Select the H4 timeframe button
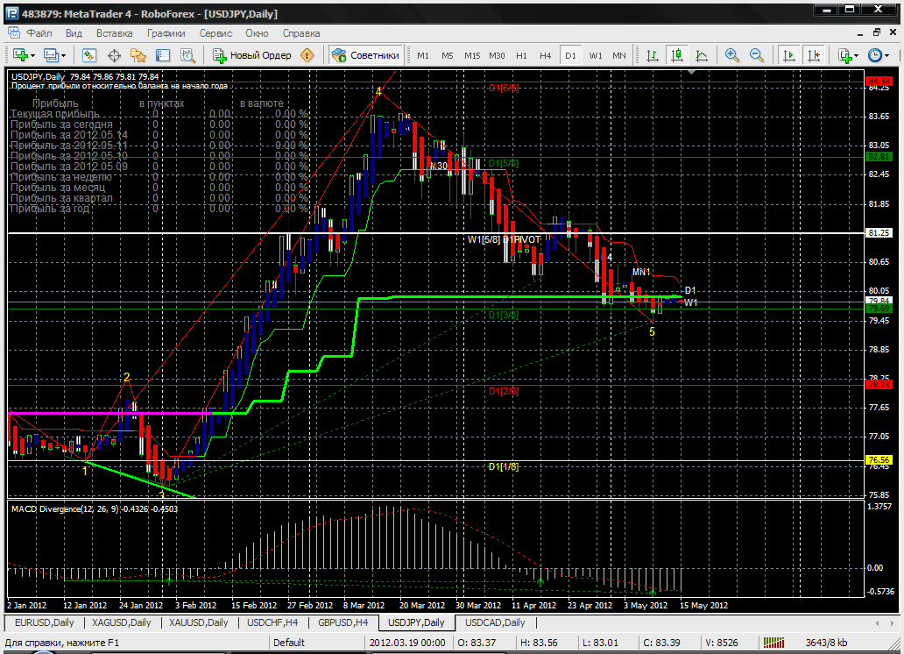This screenshot has width=904, height=654. pyautogui.click(x=546, y=55)
